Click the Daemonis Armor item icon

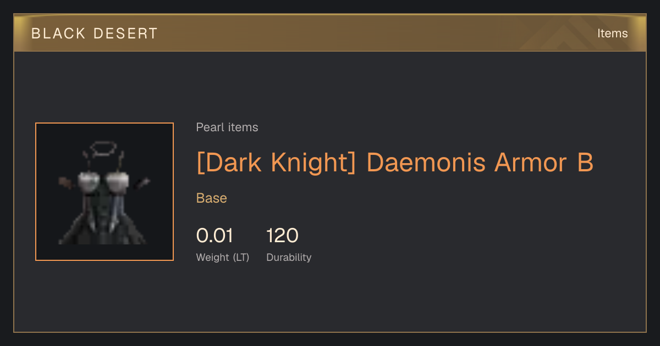(105, 192)
